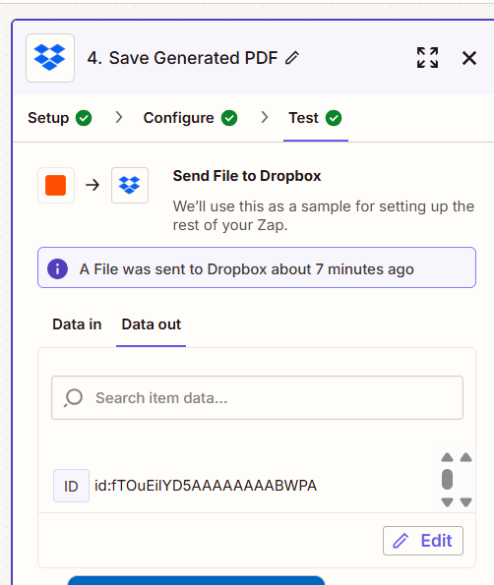Open the Setup step tab
This screenshot has width=494, height=585.
[x=60, y=118]
